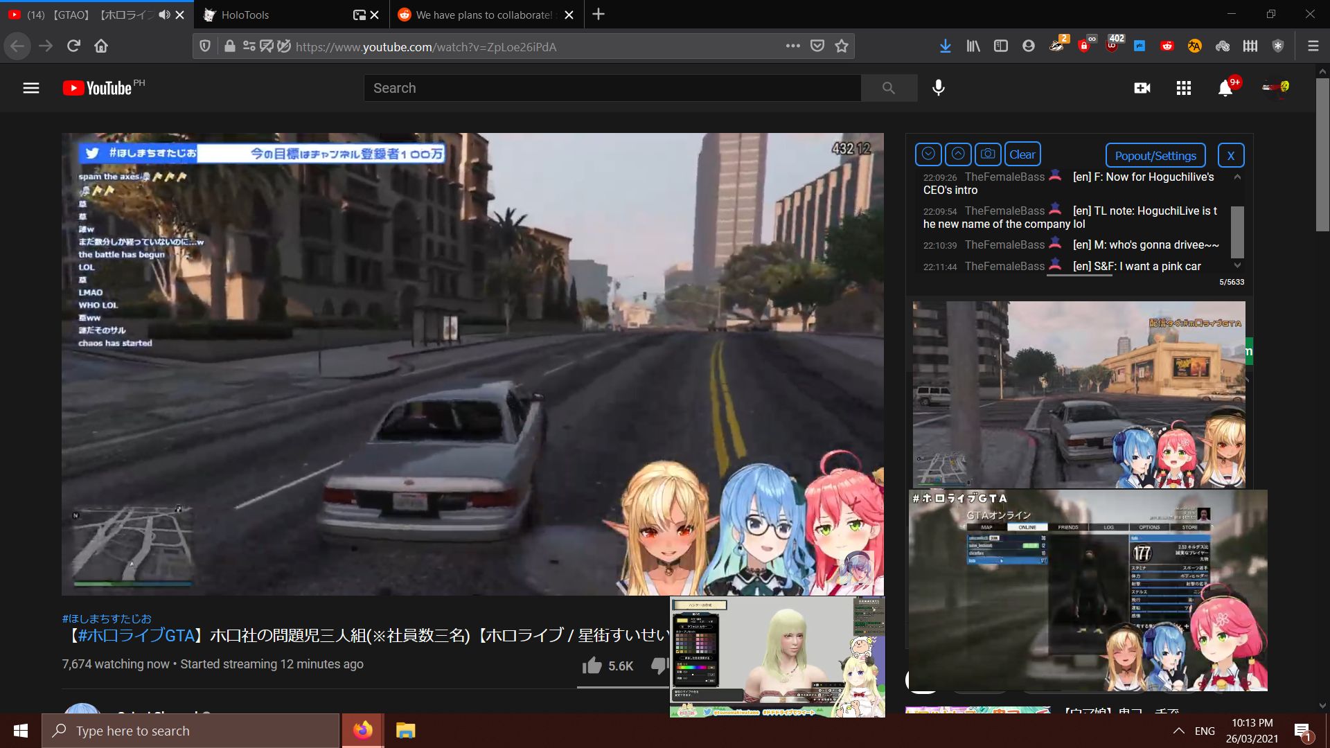
Task: Open the Privacy Badger extension
Action: 1057,47
